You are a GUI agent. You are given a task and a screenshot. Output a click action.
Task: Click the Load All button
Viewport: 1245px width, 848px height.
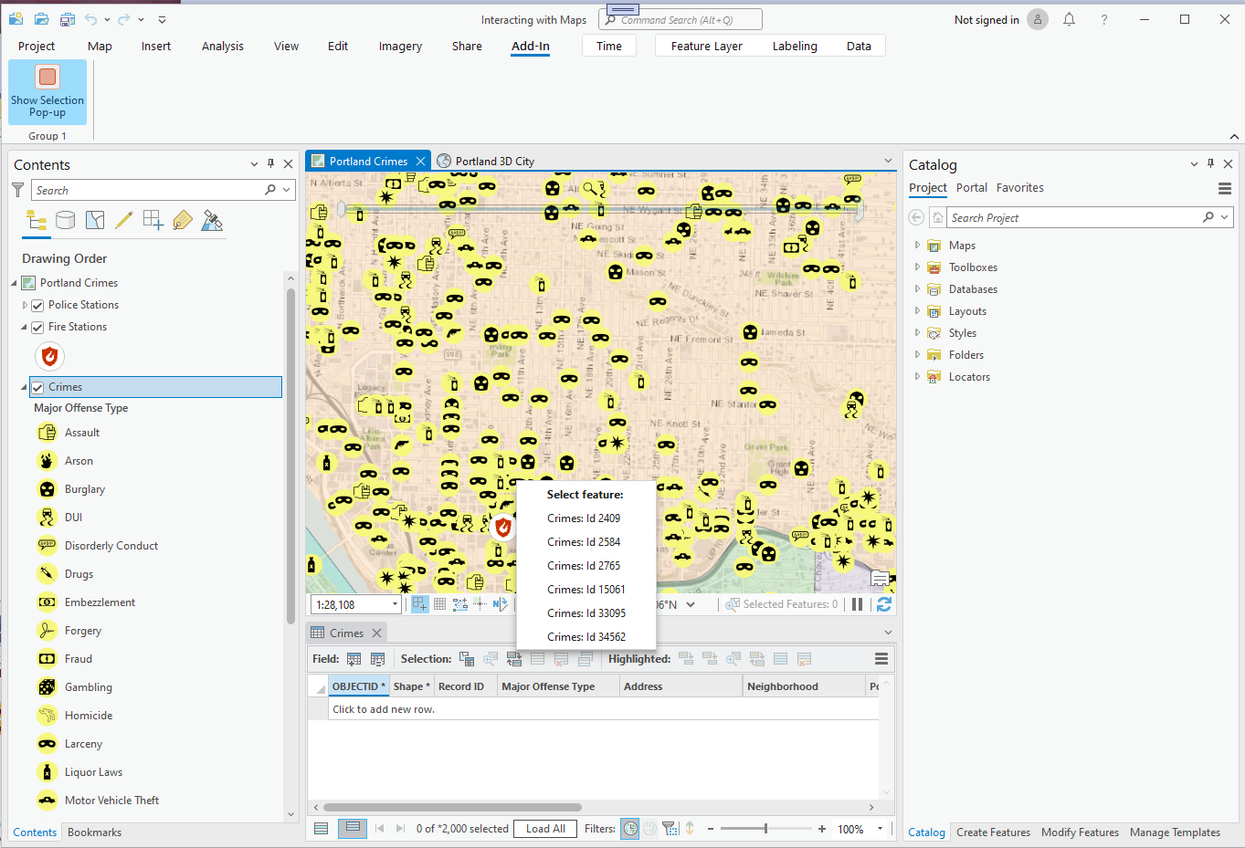click(x=545, y=829)
